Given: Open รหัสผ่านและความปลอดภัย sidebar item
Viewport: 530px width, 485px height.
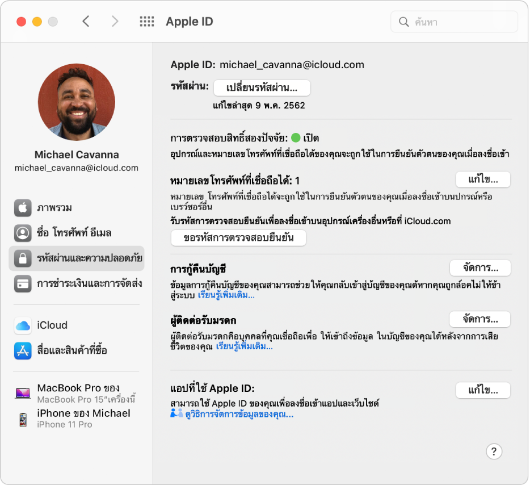Looking at the screenshot, I should 77,258.
